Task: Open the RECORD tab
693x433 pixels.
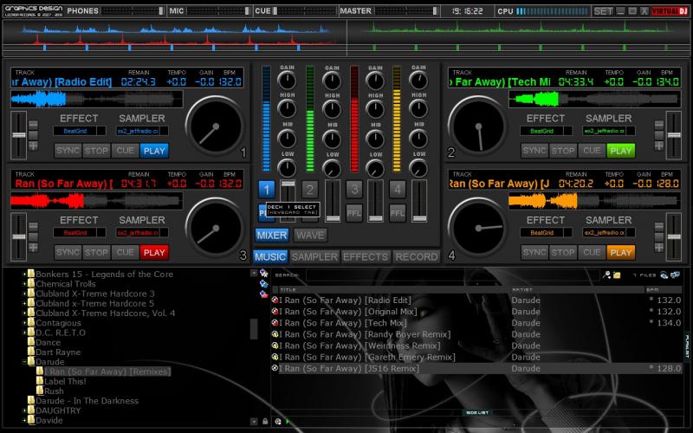Action: click(x=417, y=256)
